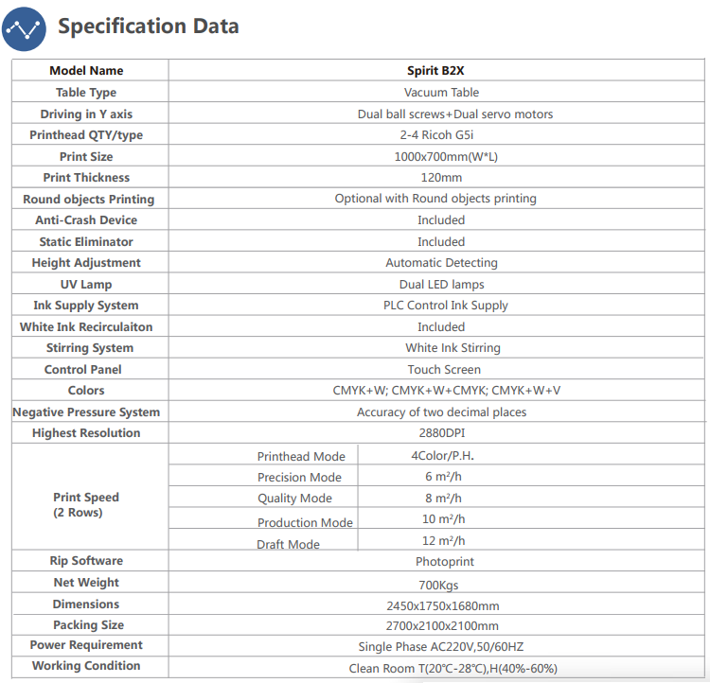Click the 2-4 Ricoh G5i value

(x=436, y=135)
